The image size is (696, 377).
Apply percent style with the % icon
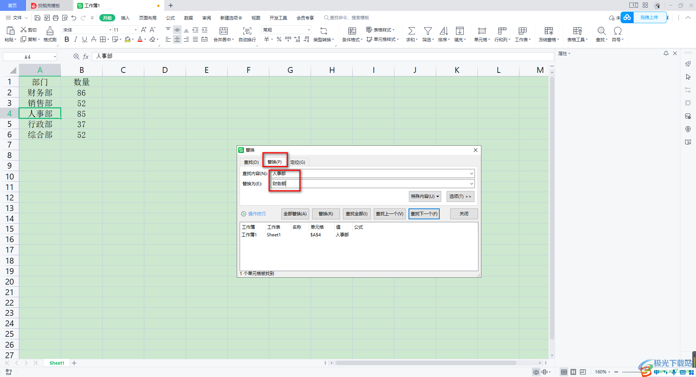click(x=279, y=39)
